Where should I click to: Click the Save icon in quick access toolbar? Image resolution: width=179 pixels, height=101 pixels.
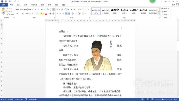[6, 2]
